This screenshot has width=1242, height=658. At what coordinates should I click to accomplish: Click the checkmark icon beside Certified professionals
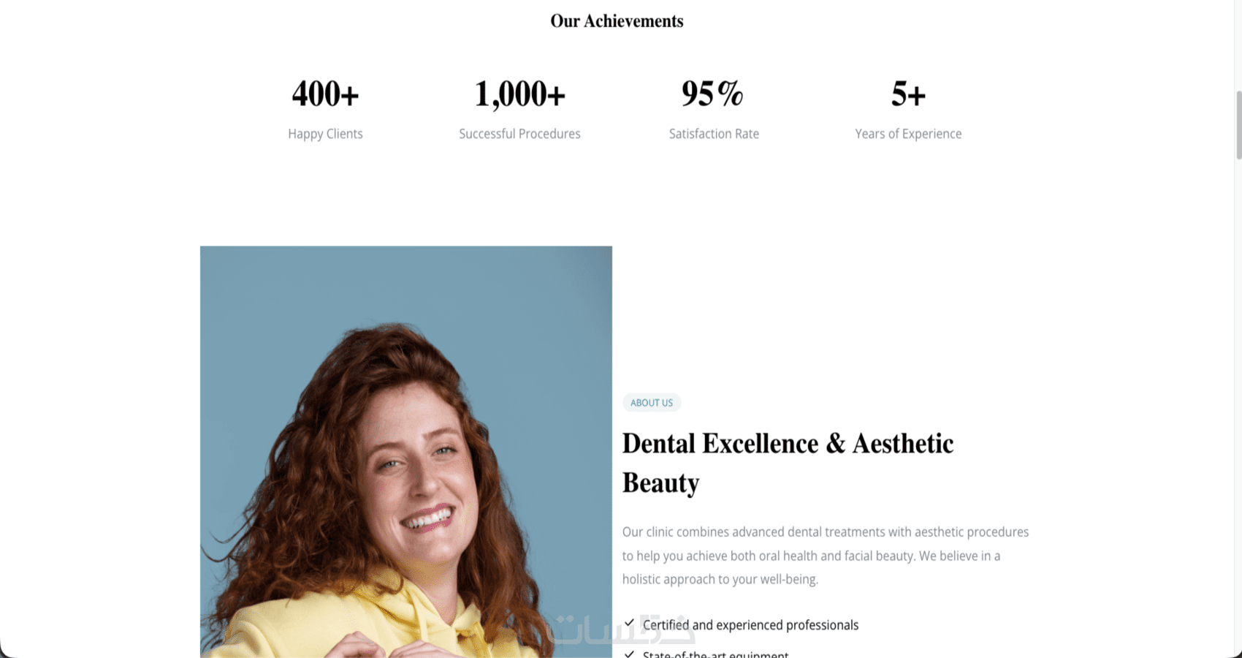629,624
